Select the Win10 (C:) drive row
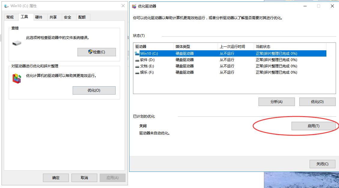 [x=230, y=54]
